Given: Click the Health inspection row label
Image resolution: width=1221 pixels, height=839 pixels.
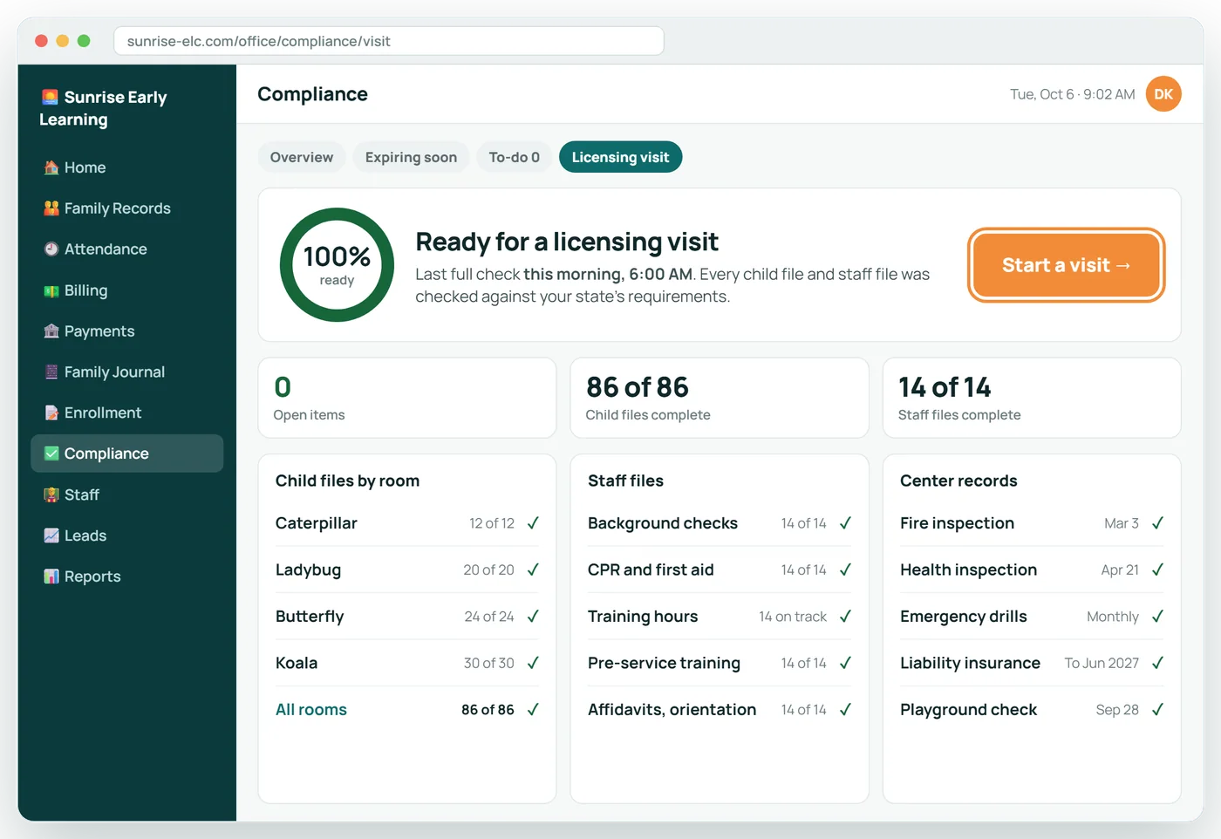Looking at the screenshot, I should 969,570.
